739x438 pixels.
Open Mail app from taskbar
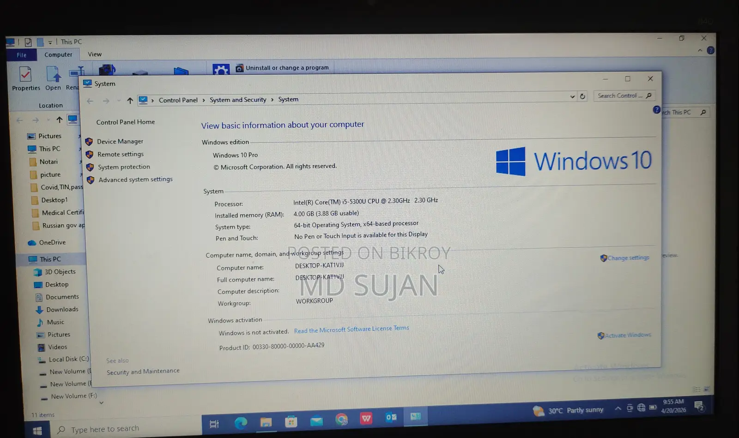[x=316, y=420]
